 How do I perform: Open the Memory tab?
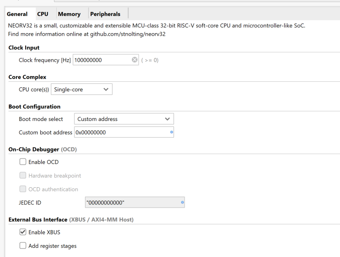(x=69, y=14)
